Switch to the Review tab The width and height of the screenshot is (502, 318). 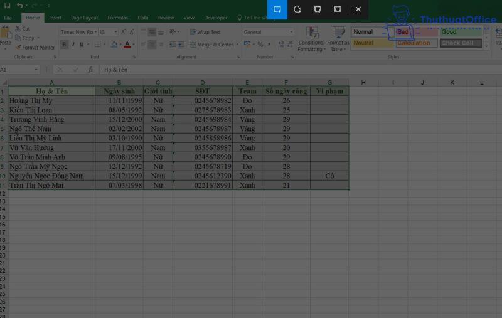166,18
